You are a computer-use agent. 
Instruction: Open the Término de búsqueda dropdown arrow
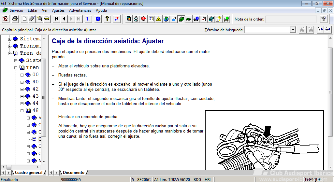point(293,30)
